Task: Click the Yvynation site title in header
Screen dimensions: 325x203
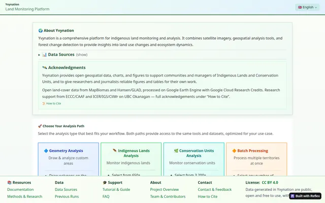Action: pos(12,5)
